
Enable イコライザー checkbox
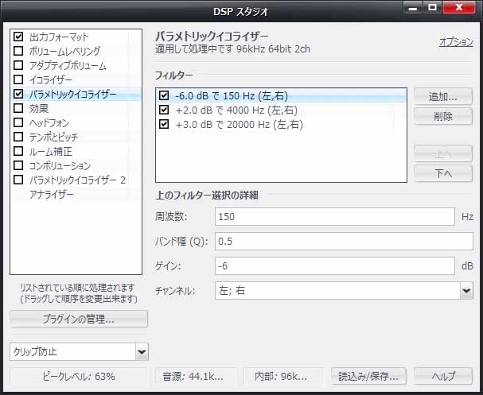(18, 79)
